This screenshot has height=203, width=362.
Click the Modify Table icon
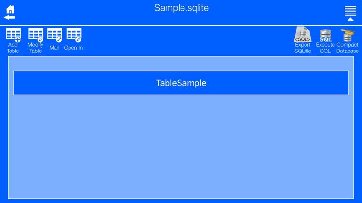(36, 35)
